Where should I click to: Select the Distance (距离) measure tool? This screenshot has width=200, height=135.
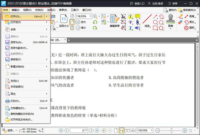[x=190, y=16]
